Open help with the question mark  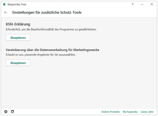click(x=132, y=4)
